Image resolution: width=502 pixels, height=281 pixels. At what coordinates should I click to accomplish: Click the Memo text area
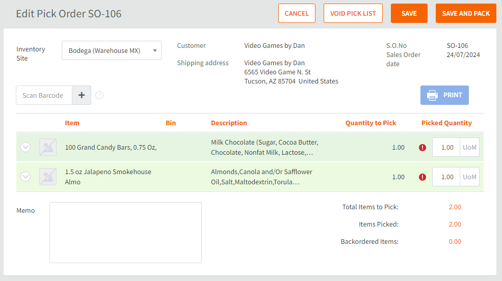click(125, 232)
